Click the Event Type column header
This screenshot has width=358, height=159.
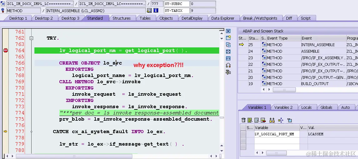(284, 38)
